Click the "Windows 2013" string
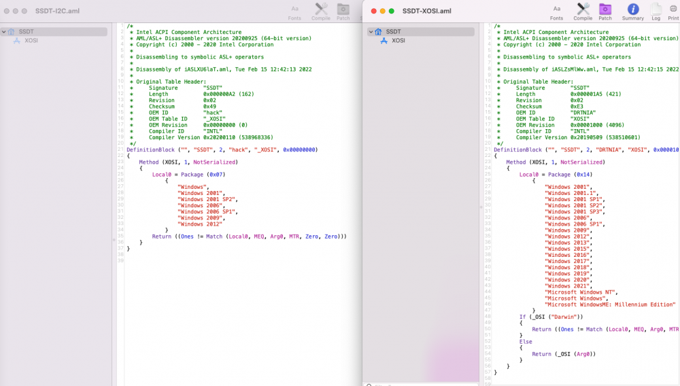The height and width of the screenshot is (386, 680). (x=567, y=243)
